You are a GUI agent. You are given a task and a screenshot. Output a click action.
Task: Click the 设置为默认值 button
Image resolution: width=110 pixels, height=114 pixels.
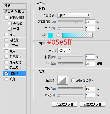click(64, 104)
